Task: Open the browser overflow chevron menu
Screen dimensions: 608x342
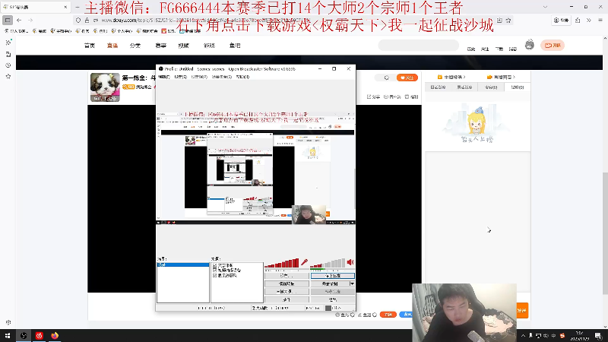Action: [588, 21]
